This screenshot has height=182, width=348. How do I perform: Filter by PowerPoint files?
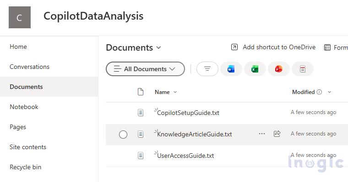point(279,69)
